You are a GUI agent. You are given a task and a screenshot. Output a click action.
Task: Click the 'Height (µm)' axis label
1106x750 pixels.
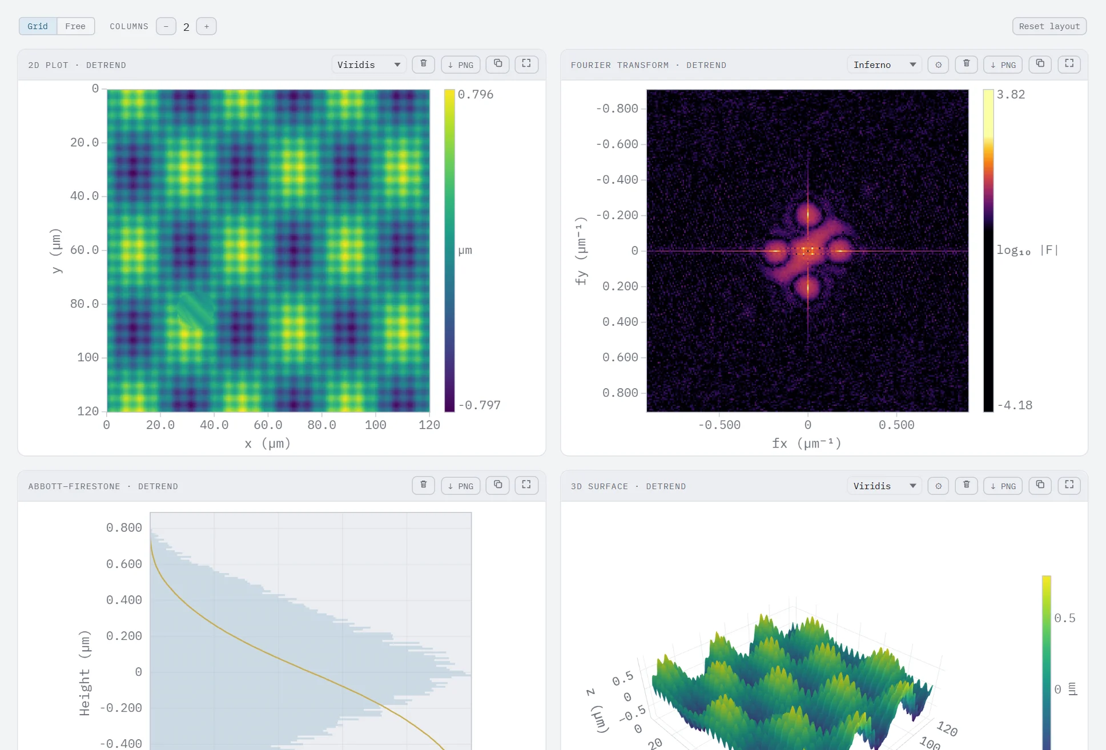click(85, 673)
